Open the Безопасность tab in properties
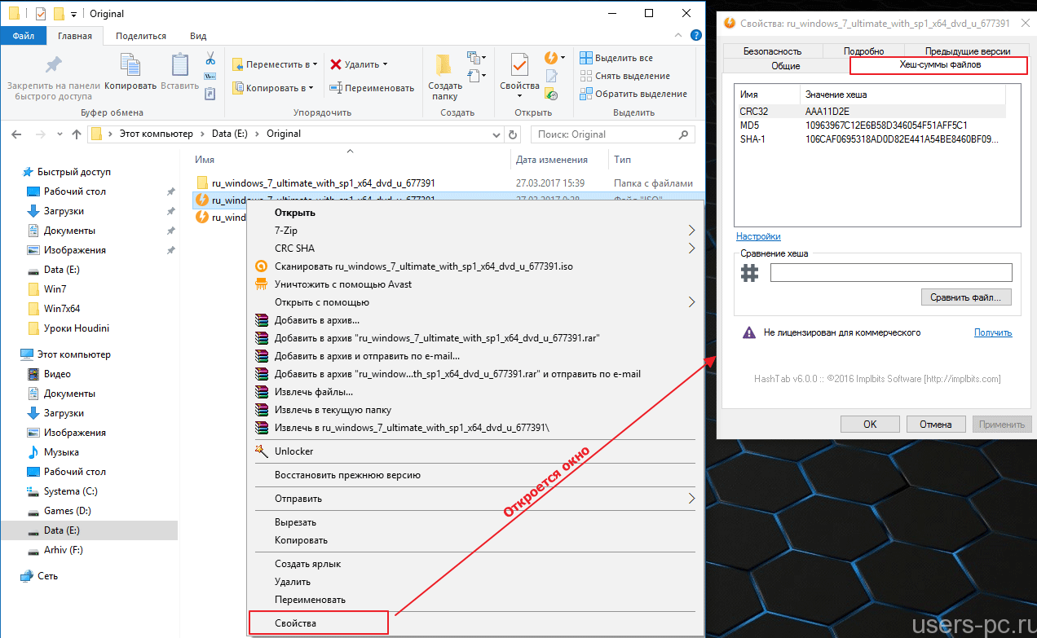Image resolution: width=1037 pixels, height=638 pixels. click(x=772, y=51)
